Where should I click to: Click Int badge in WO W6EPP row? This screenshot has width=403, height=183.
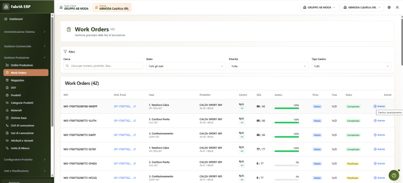pyautogui.click(x=242, y=108)
